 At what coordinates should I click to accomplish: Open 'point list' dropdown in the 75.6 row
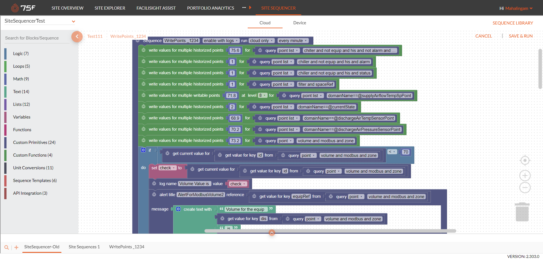coord(288,51)
